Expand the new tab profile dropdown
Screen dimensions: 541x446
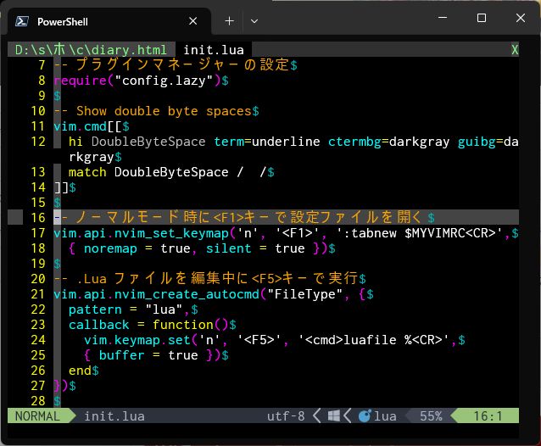tap(254, 20)
